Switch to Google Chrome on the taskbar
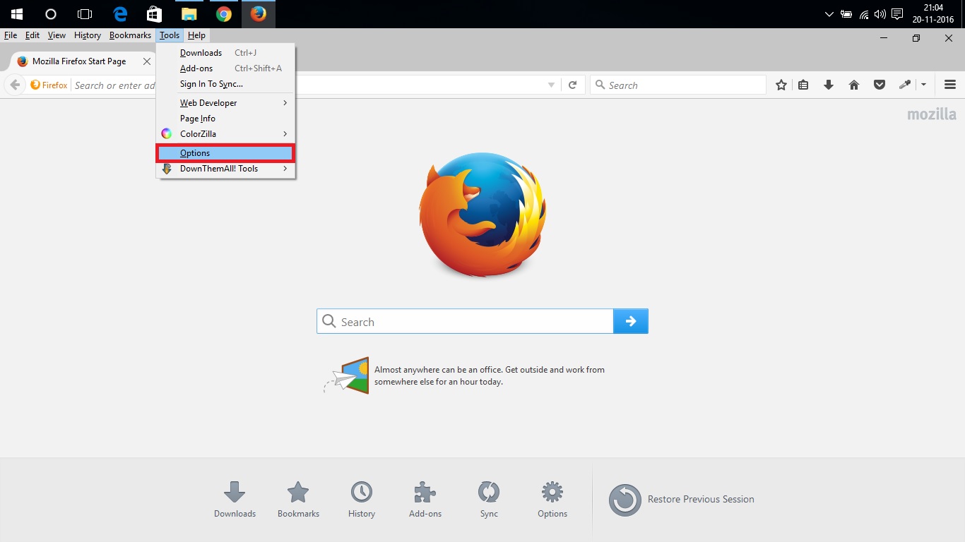 pyautogui.click(x=223, y=14)
